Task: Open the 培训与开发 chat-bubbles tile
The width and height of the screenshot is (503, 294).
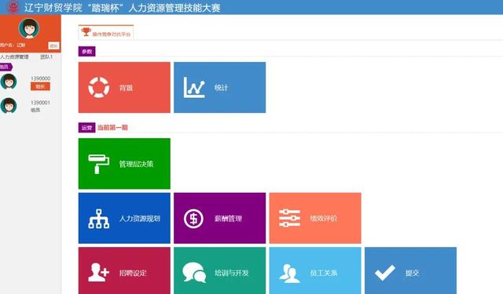Action: point(220,270)
